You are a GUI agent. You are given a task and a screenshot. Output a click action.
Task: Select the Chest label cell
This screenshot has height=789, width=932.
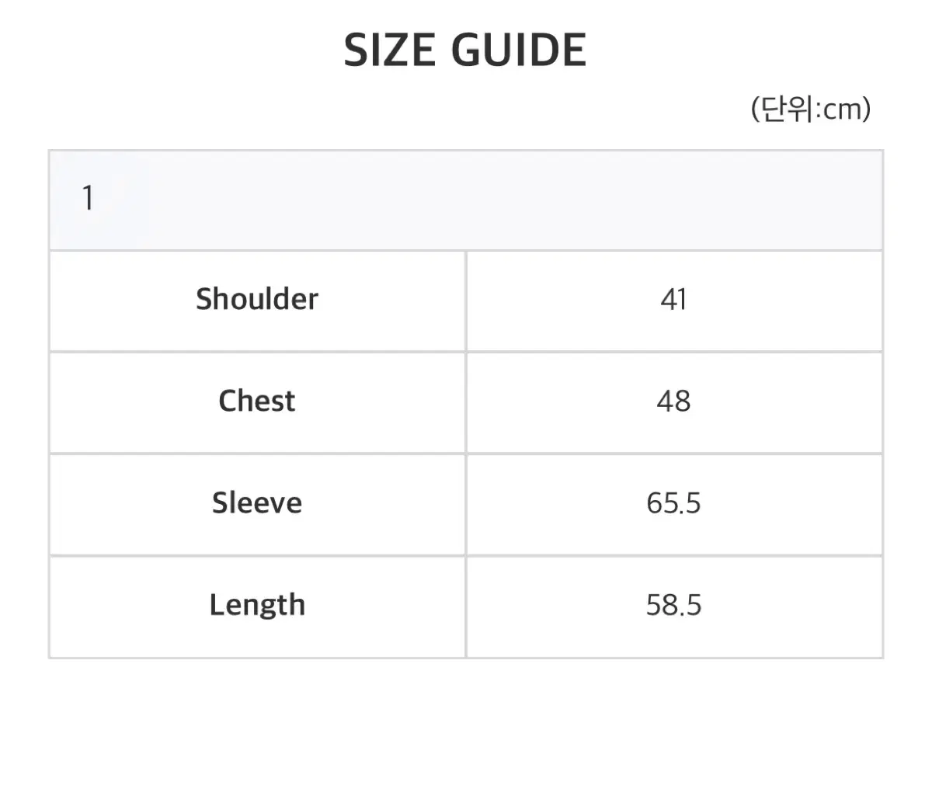point(257,401)
